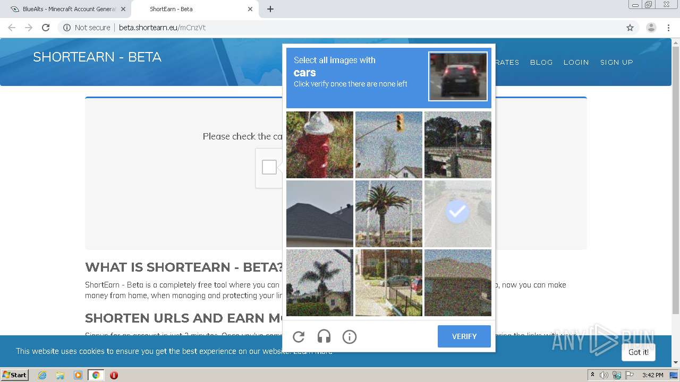
Task: Show hidden system tray icons
Action: point(592,375)
